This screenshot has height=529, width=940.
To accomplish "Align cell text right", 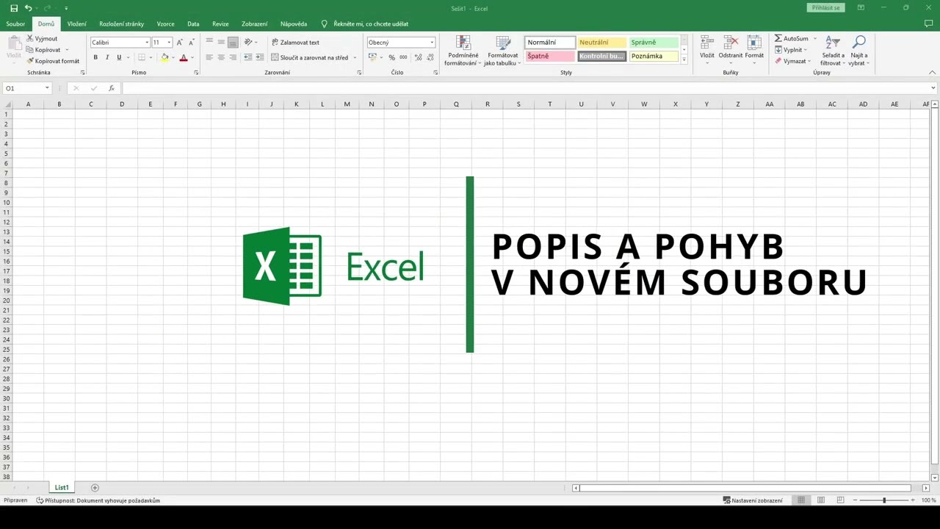I will [x=233, y=57].
